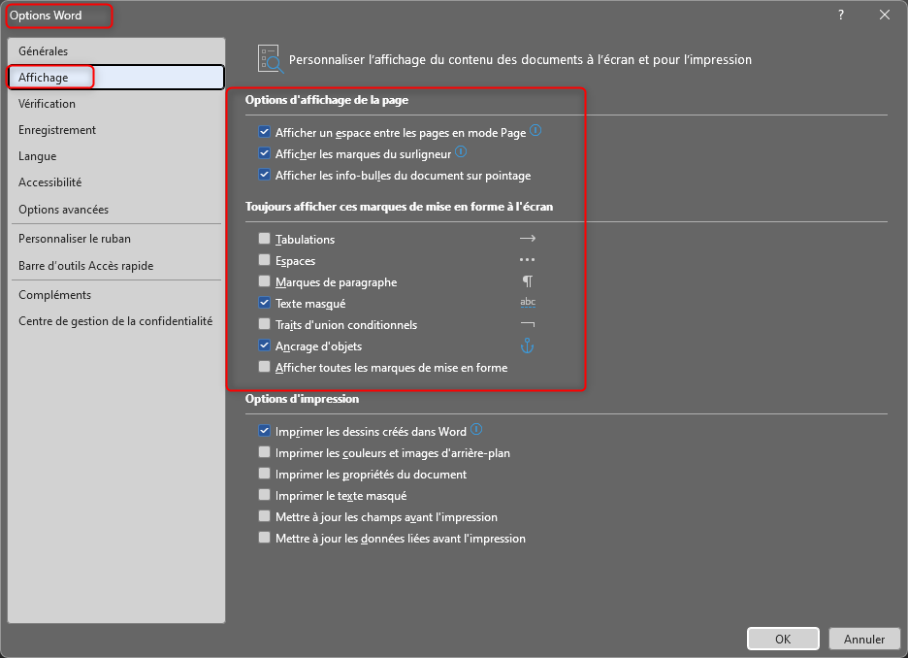Click the help question mark in title bar
The height and width of the screenshot is (658, 908).
click(840, 15)
